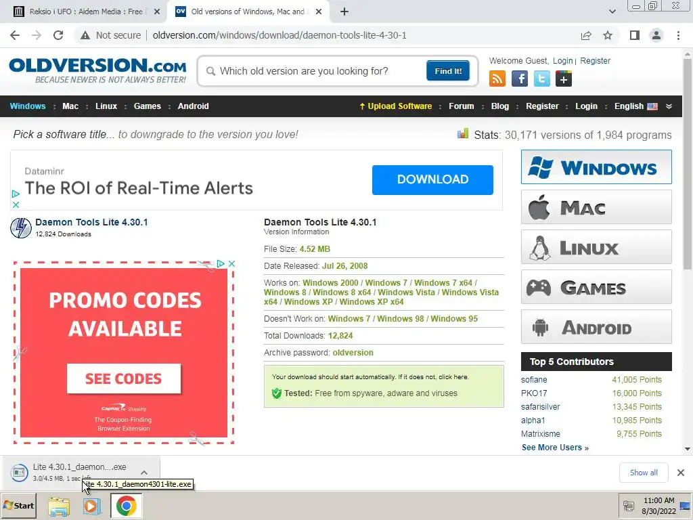This screenshot has height=520, width=693.
Task: Close the downloads bar
Action: pyautogui.click(x=681, y=473)
